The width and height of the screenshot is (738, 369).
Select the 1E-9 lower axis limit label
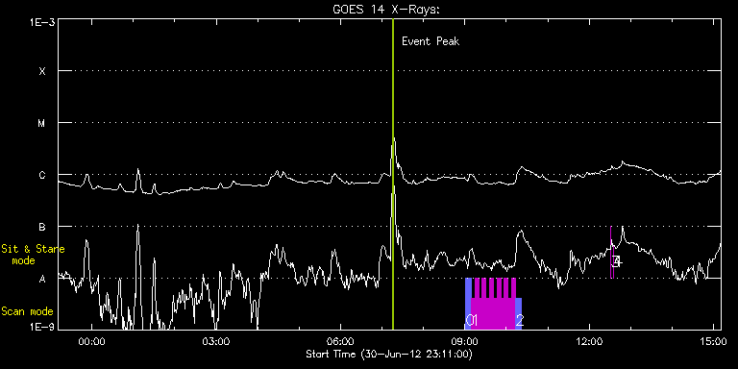41,326
